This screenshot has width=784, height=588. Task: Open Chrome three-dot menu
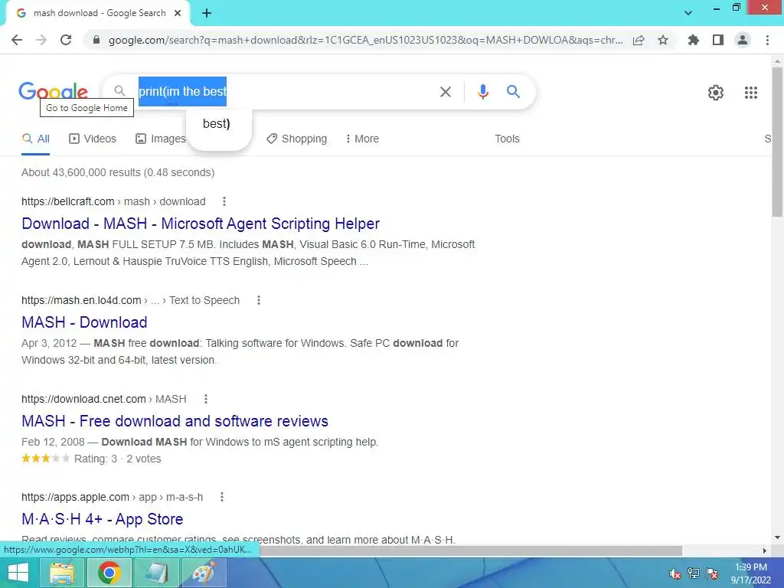point(767,40)
